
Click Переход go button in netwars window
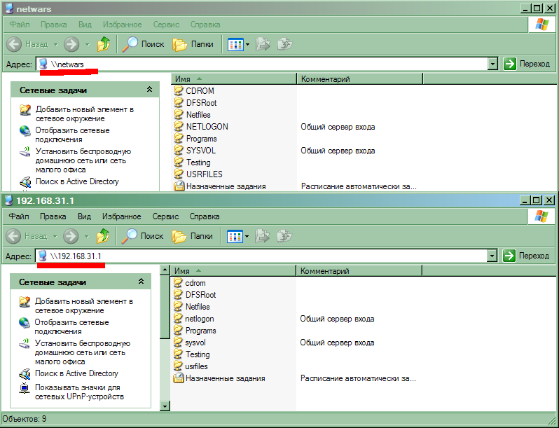click(527, 64)
